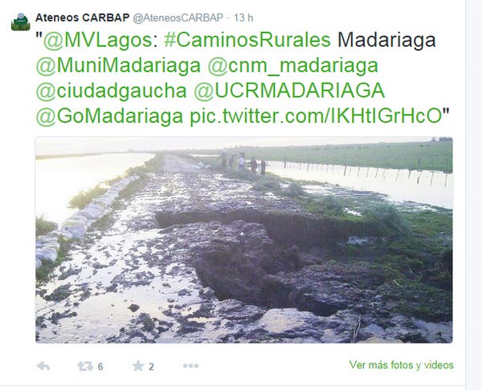Enlarge the flooded rural road photo

pos(244,240)
